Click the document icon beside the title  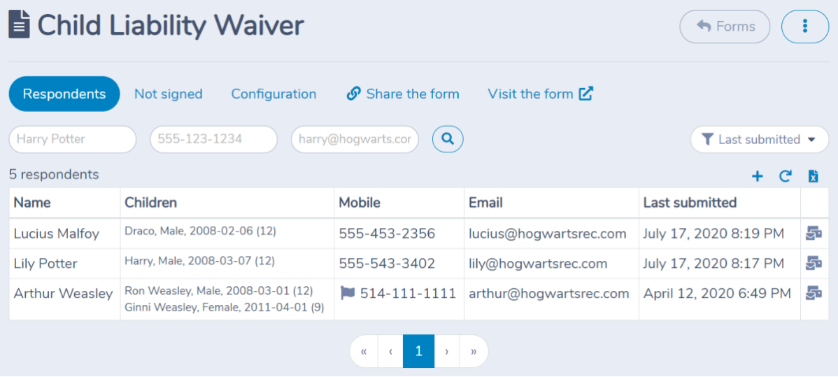click(20, 24)
